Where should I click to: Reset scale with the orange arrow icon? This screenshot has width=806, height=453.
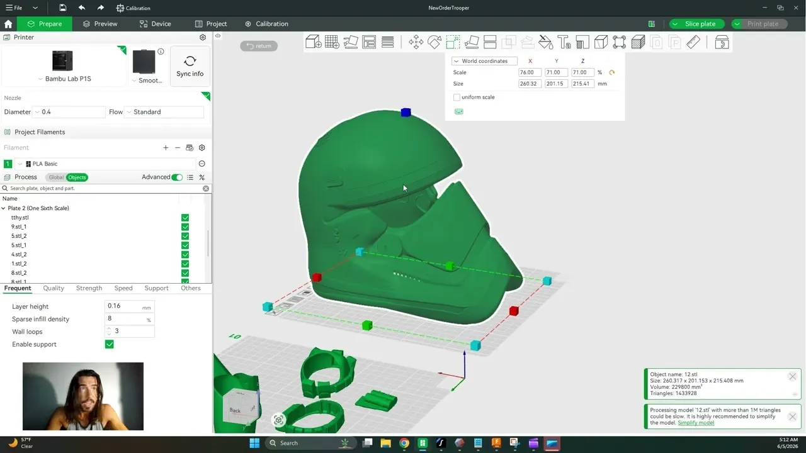click(x=612, y=72)
